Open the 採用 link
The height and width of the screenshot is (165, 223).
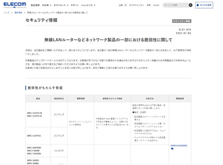pos(149,5)
